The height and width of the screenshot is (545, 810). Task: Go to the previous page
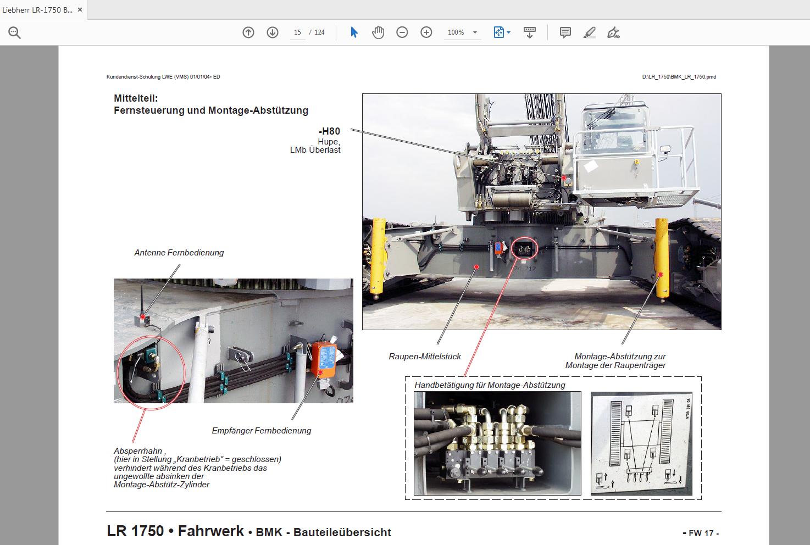(x=248, y=32)
